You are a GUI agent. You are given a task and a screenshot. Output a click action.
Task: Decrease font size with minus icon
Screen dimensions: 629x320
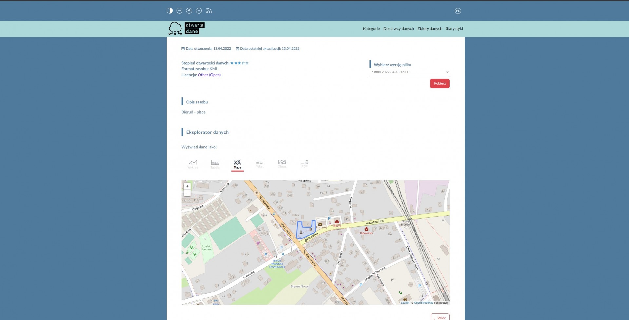[180, 11]
